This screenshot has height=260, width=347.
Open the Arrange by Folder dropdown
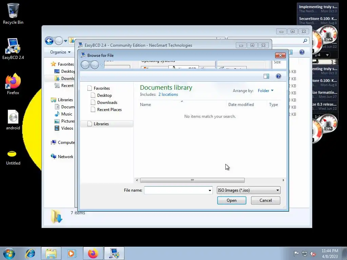pyautogui.click(x=266, y=91)
